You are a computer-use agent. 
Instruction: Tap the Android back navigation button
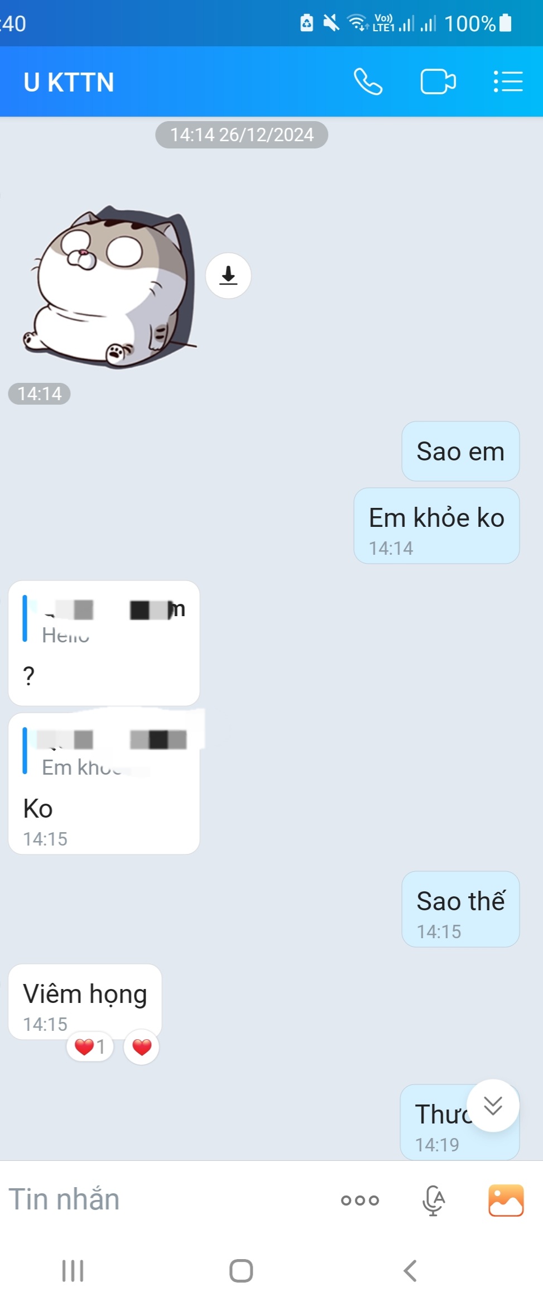click(410, 1271)
